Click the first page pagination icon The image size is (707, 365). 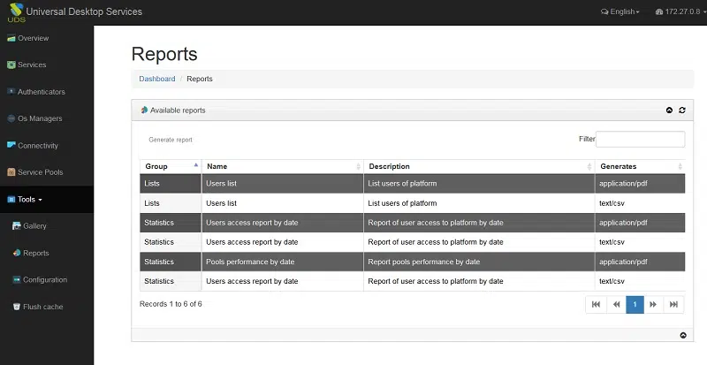point(596,305)
